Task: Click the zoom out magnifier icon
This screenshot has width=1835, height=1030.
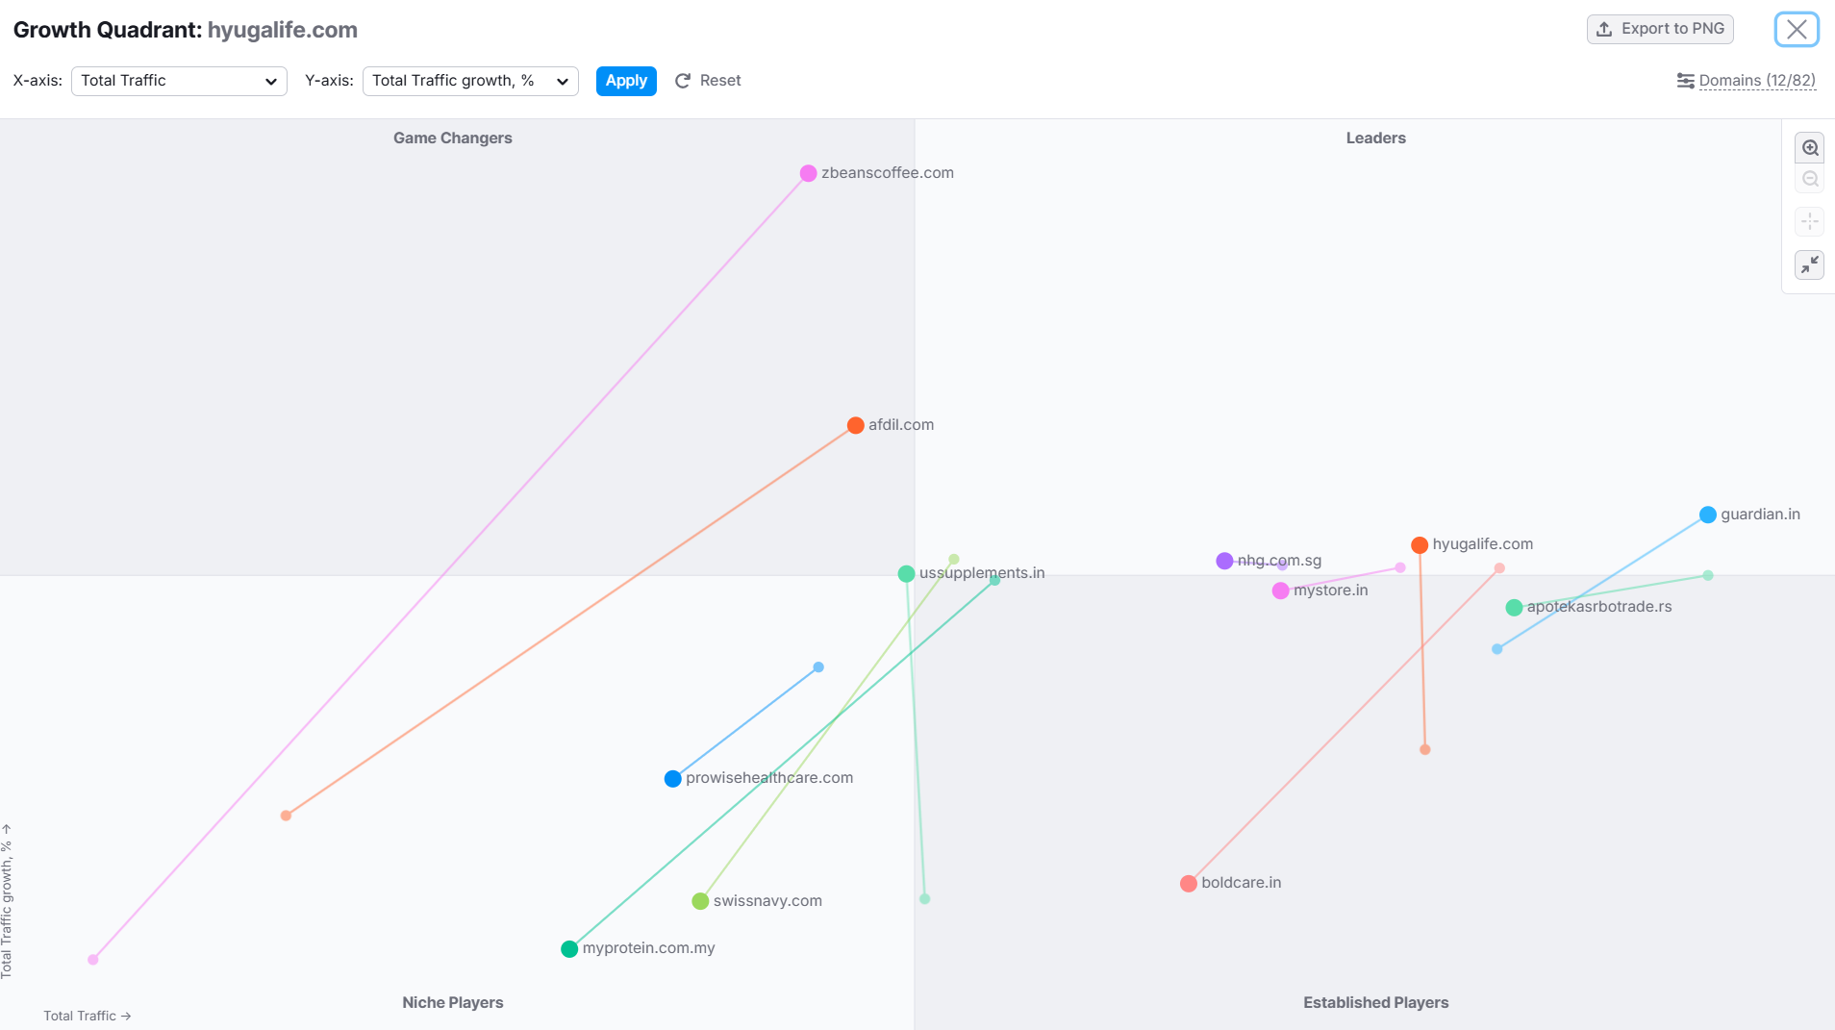Action: (x=1810, y=180)
